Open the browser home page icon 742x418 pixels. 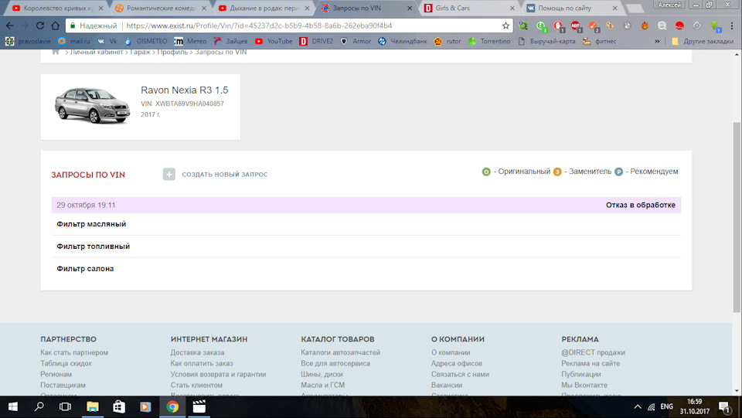(56, 25)
